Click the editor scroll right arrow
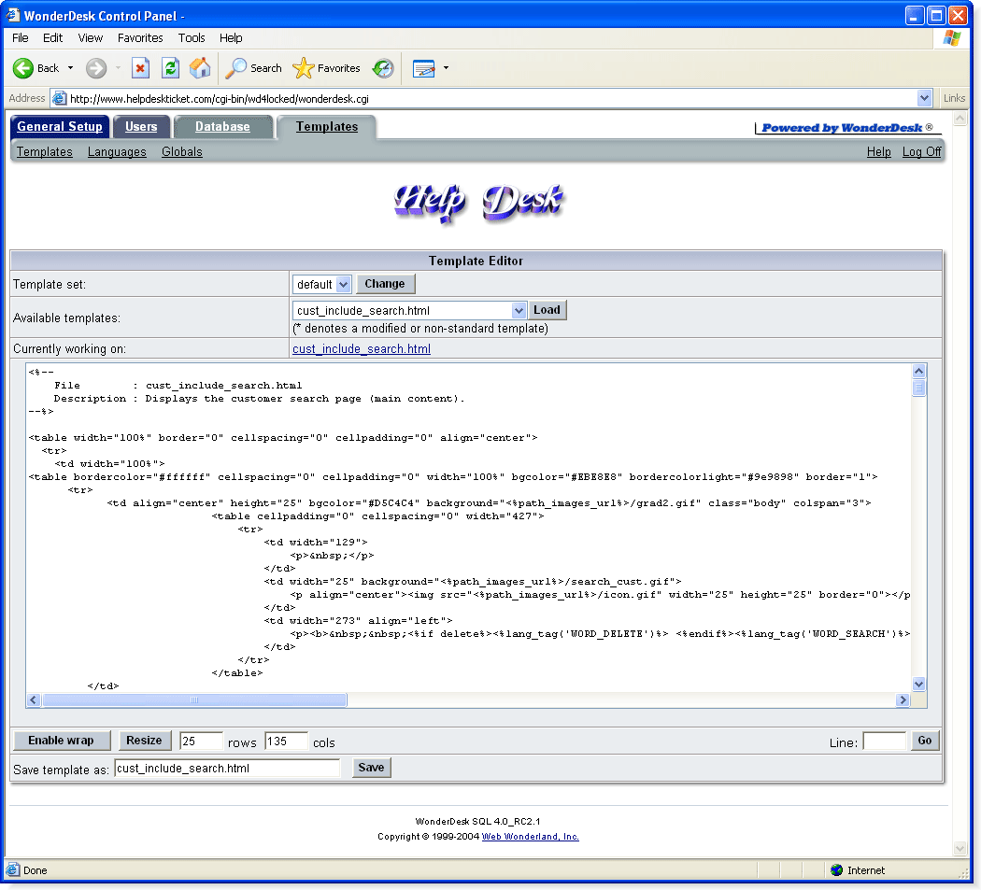The height and width of the screenshot is (890, 981). [903, 699]
